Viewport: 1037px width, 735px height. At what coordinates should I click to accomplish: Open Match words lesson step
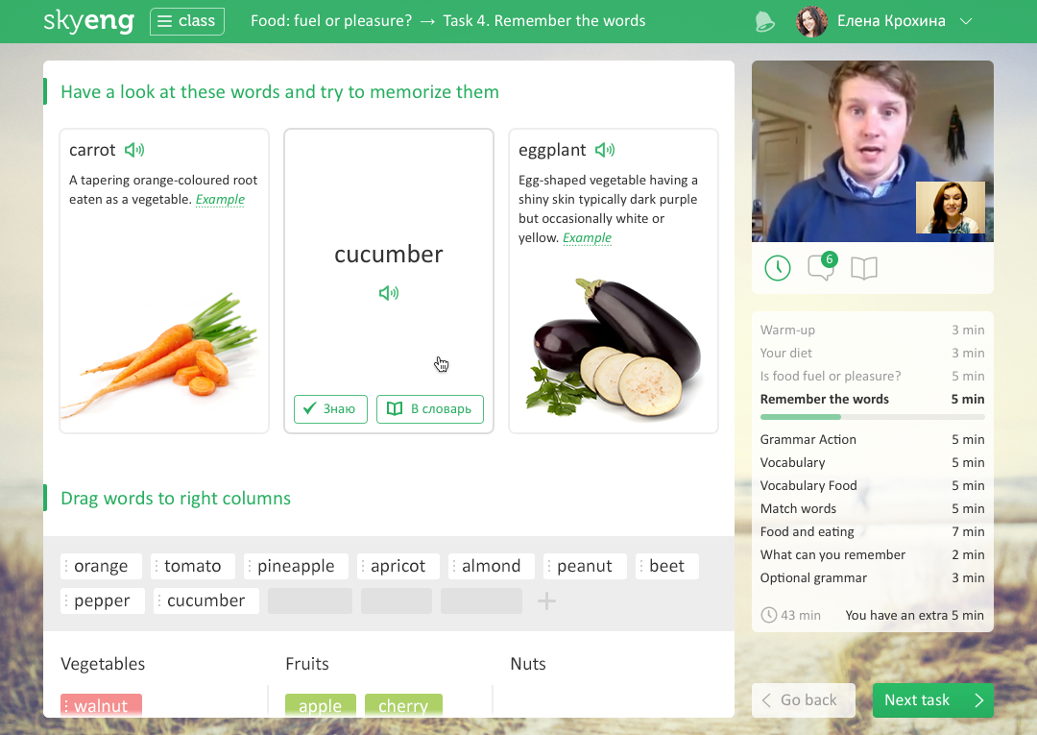pos(872,509)
